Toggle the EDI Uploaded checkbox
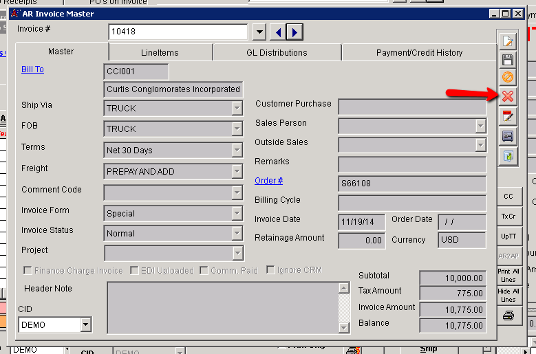 [134, 270]
